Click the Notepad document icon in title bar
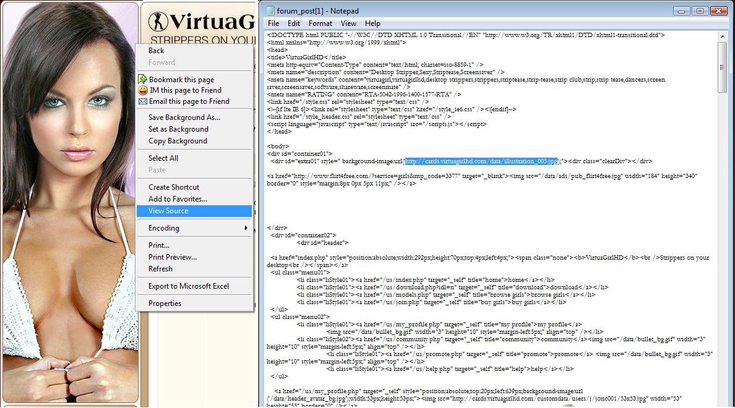This screenshot has height=408, width=735. [x=270, y=11]
